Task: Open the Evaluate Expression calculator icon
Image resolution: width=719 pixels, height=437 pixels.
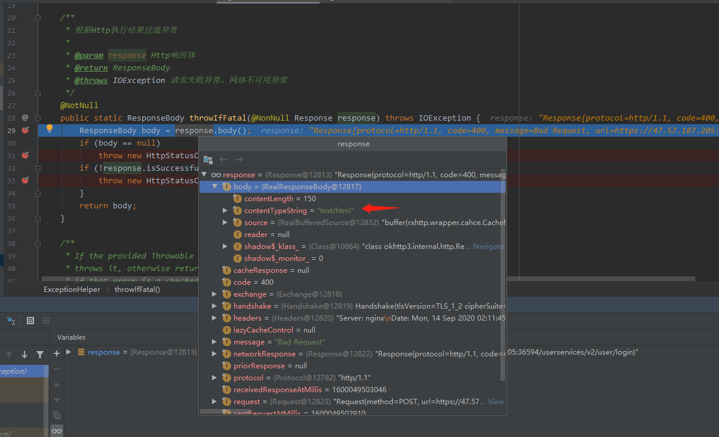Action: [x=30, y=321]
